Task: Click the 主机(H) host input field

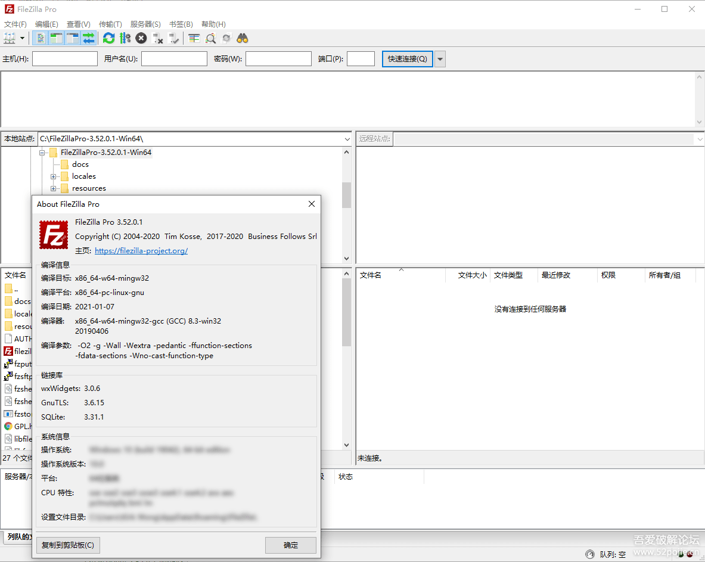Action: pyautogui.click(x=65, y=59)
